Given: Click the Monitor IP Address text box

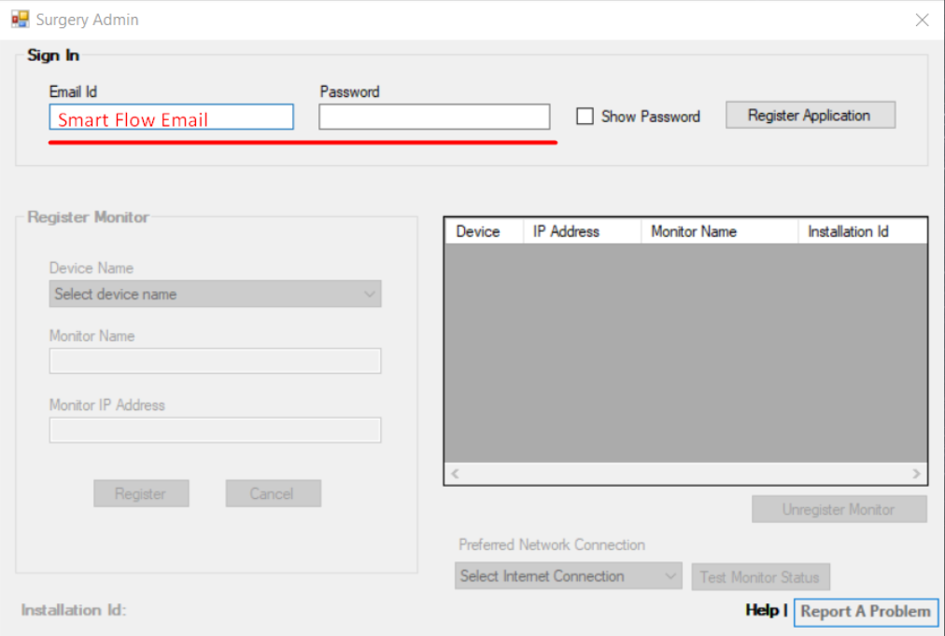Looking at the screenshot, I should click(x=215, y=430).
